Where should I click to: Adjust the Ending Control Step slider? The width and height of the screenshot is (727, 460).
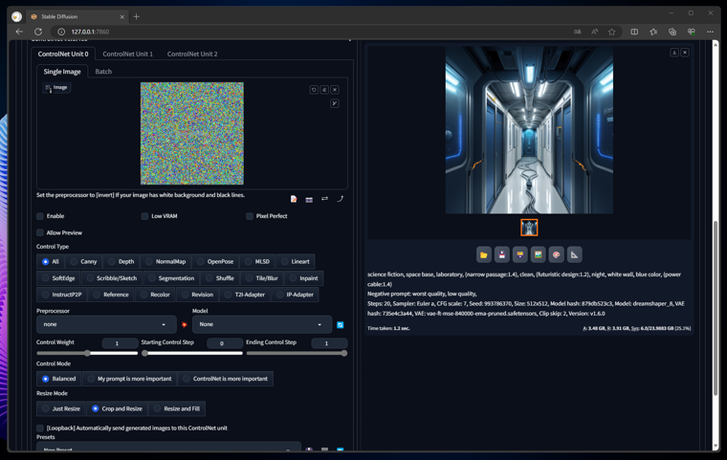pyautogui.click(x=297, y=353)
